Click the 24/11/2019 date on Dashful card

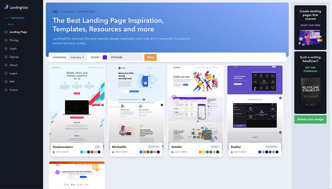point(240,152)
